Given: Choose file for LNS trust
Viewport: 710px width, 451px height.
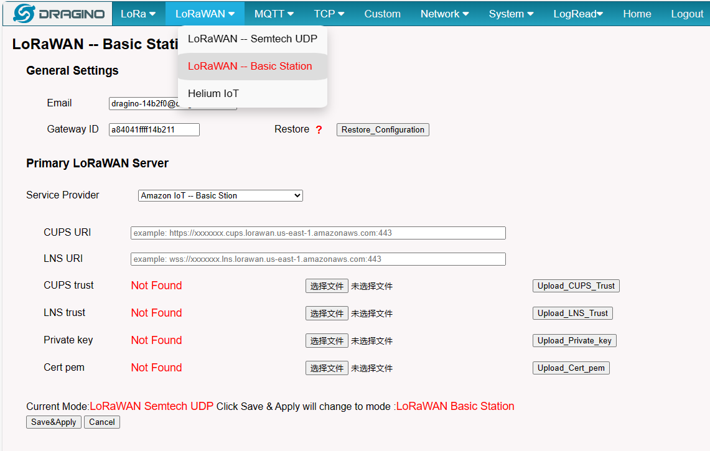Looking at the screenshot, I should tap(327, 314).
